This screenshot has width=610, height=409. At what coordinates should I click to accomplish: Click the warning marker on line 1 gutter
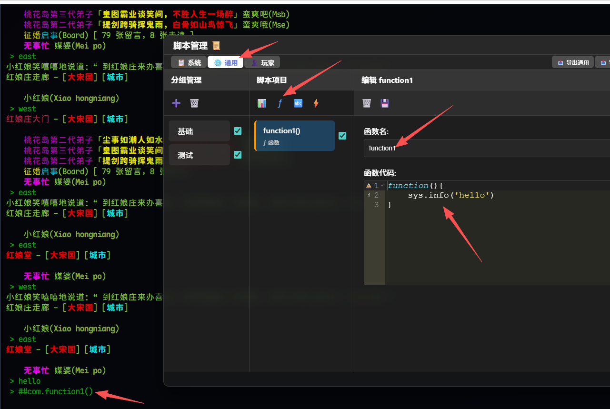[368, 185]
